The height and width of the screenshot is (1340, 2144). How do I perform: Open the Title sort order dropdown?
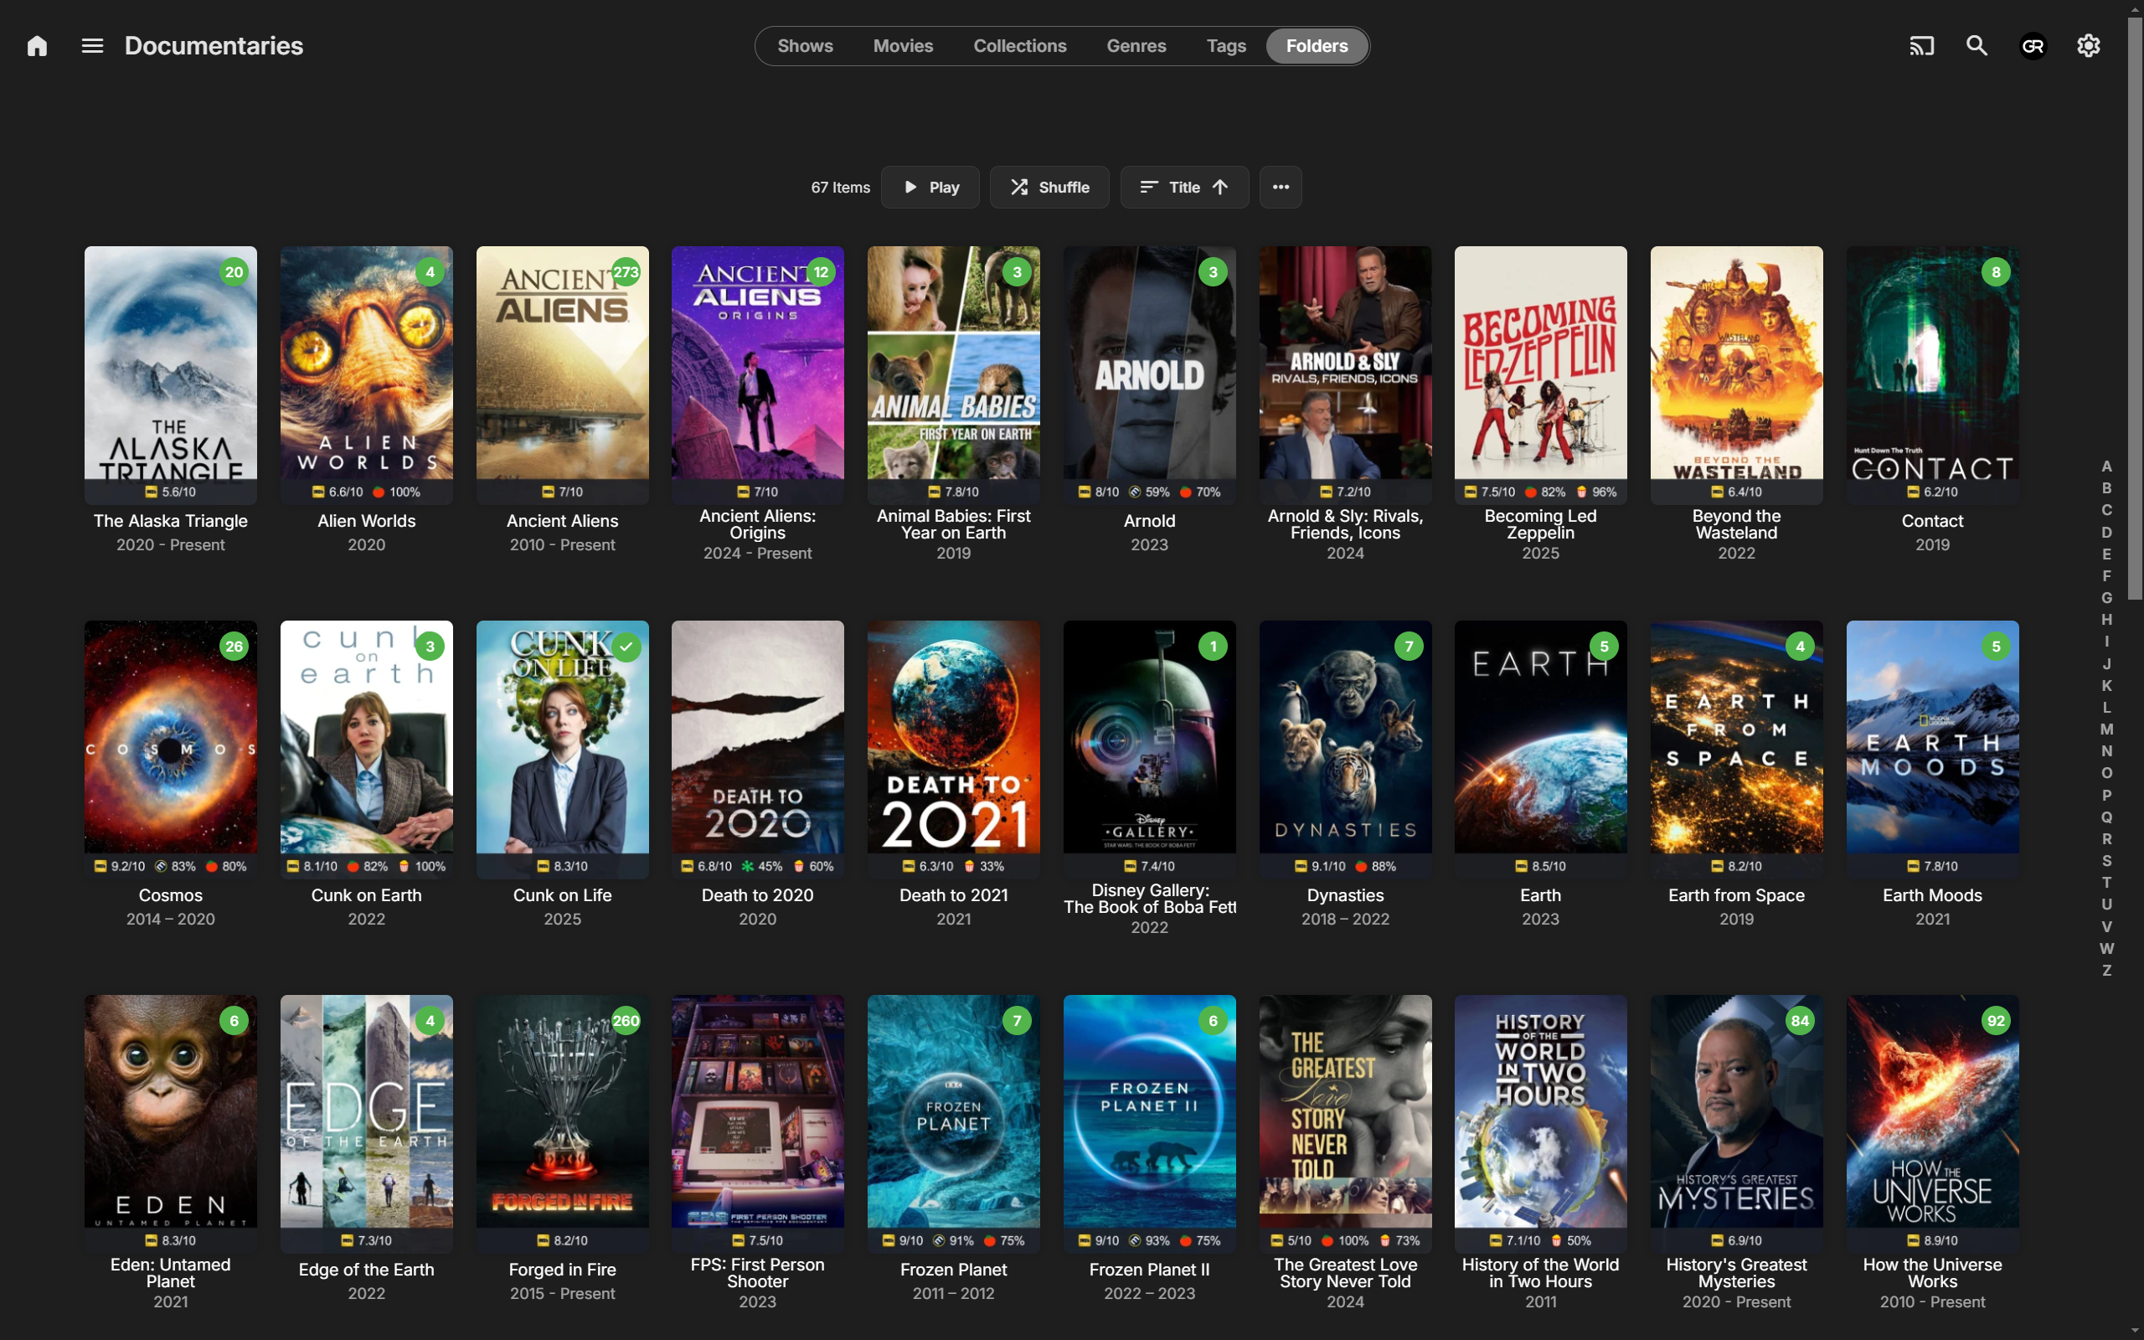click(x=1183, y=187)
